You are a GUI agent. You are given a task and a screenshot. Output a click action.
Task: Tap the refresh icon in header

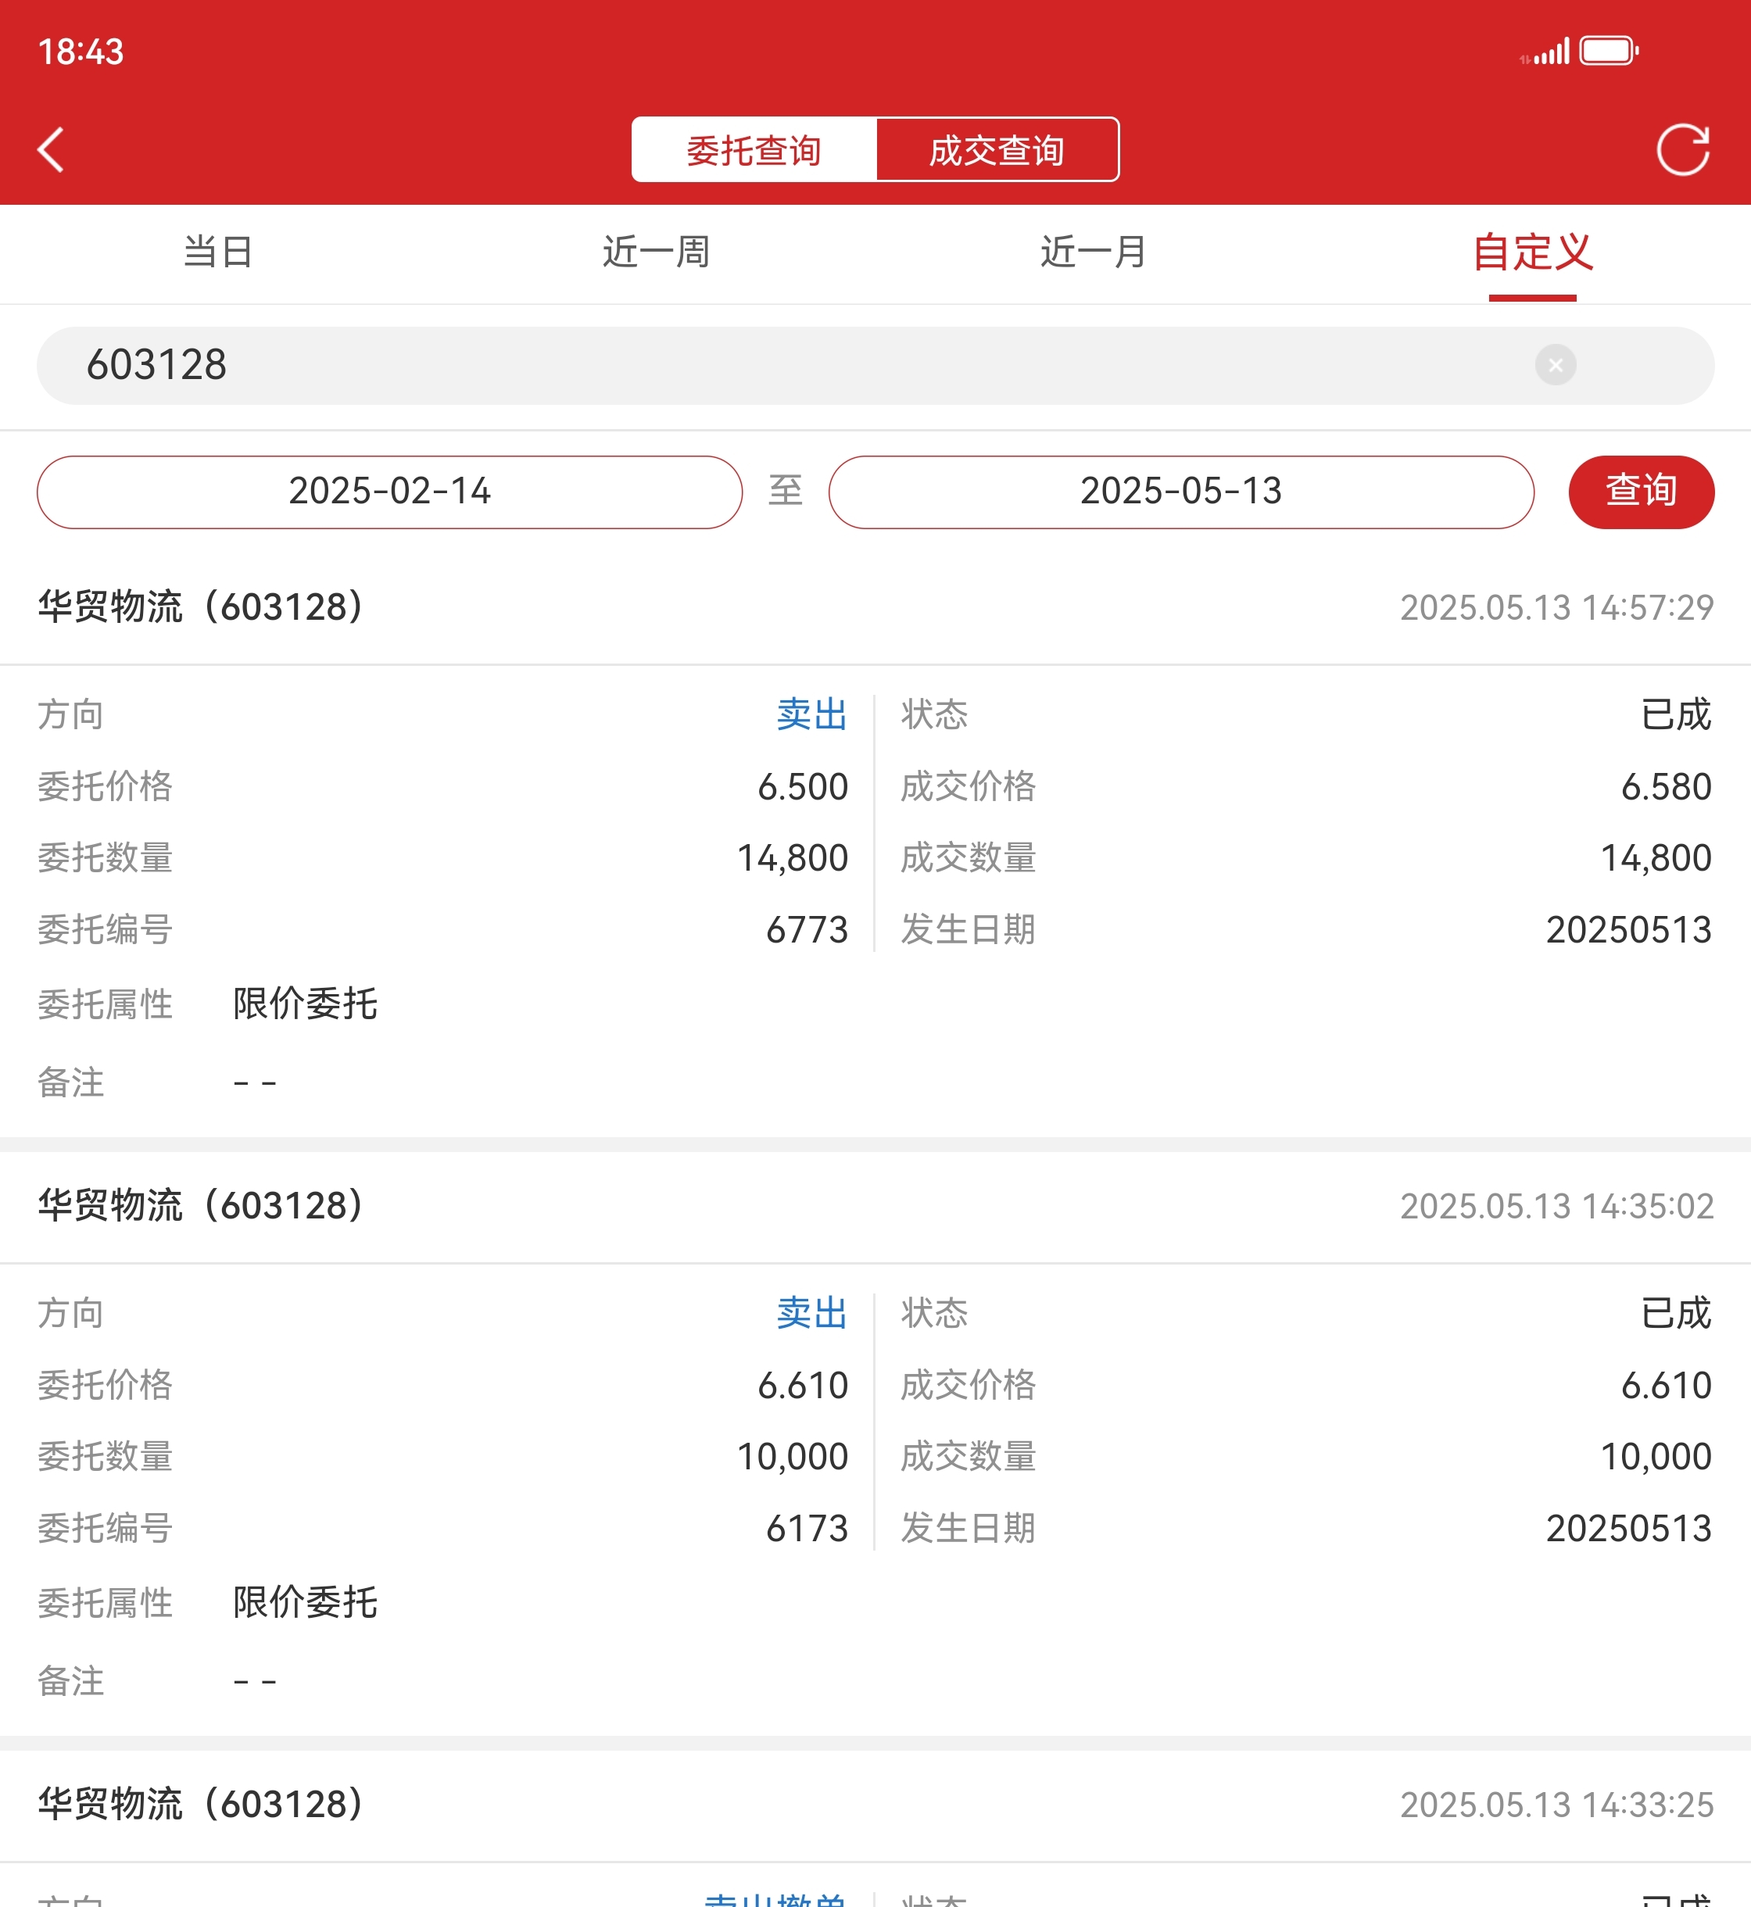pos(1683,150)
